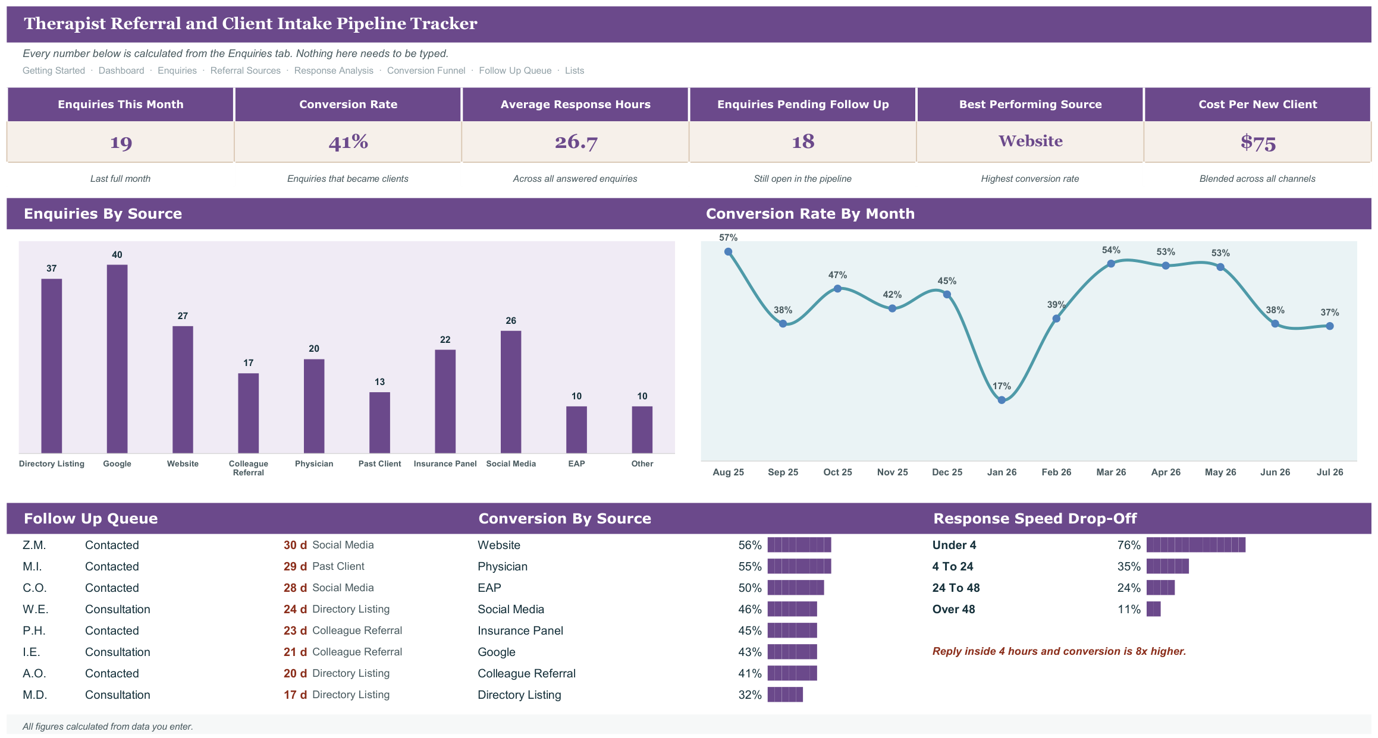Image resolution: width=1378 pixels, height=738 pixels.
Task: Click the Other bar in the chart
Action: click(x=642, y=430)
